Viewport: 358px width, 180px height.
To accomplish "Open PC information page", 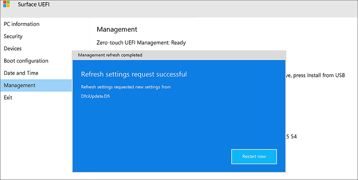I will pos(21,24).
